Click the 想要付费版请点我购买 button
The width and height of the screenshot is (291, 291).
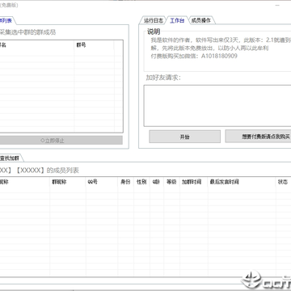[x=258, y=137]
